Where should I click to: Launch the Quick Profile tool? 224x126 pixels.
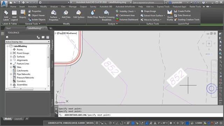click(170, 15)
